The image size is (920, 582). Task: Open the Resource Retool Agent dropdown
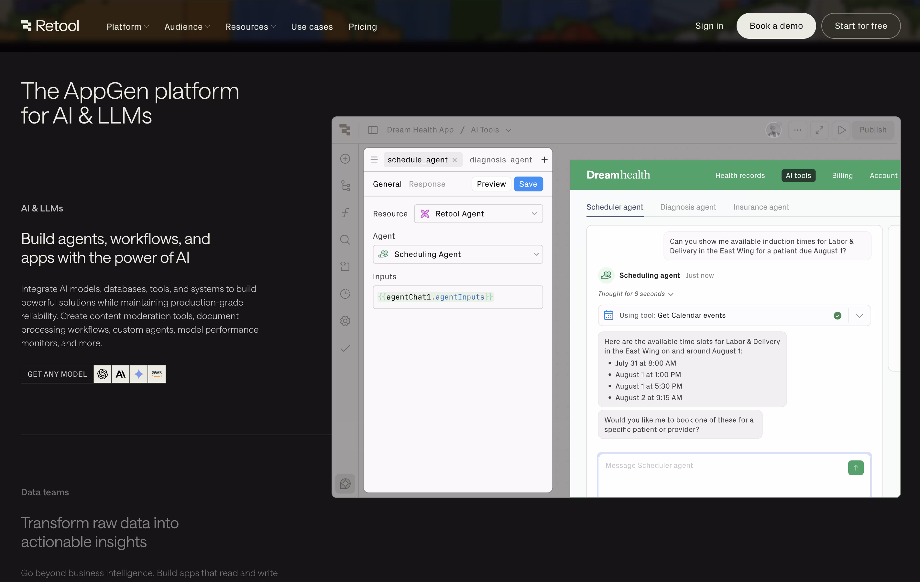pos(478,214)
